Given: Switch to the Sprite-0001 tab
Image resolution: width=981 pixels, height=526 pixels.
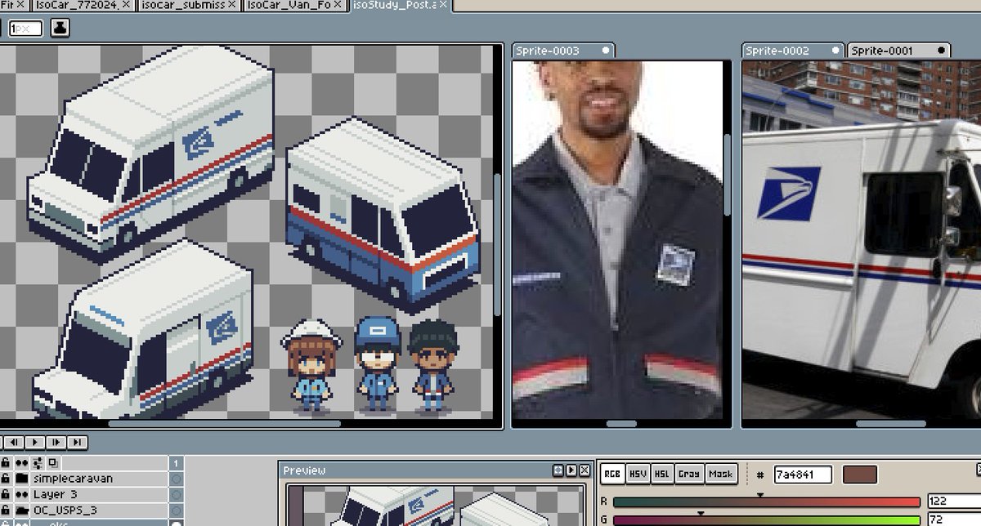Looking at the screenshot, I should click(899, 51).
